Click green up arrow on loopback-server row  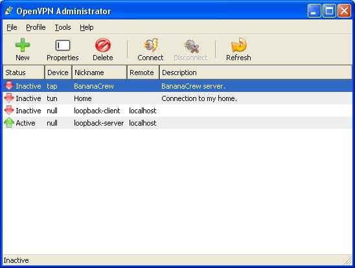(9, 123)
